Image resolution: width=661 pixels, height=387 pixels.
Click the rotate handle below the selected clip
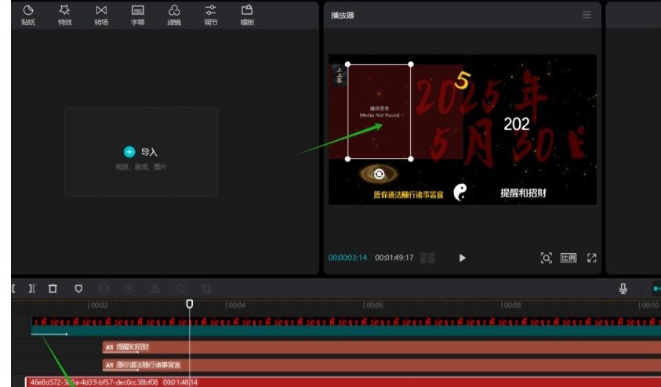pyautogui.click(x=379, y=174)
